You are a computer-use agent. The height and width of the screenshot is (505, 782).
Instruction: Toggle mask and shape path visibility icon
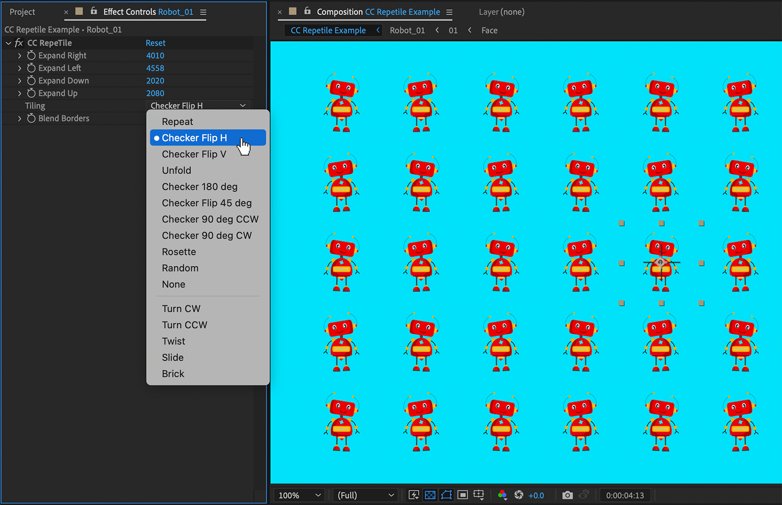446,495
